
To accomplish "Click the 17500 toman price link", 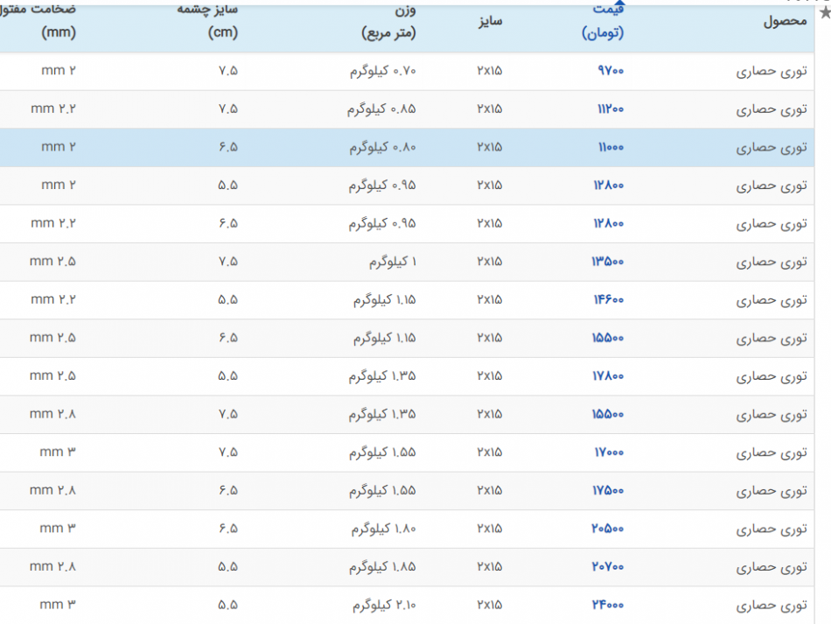I will coord(609,491).
